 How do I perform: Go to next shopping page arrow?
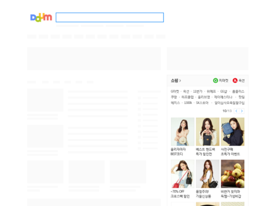pyautogui.click(x=242, y=111)
